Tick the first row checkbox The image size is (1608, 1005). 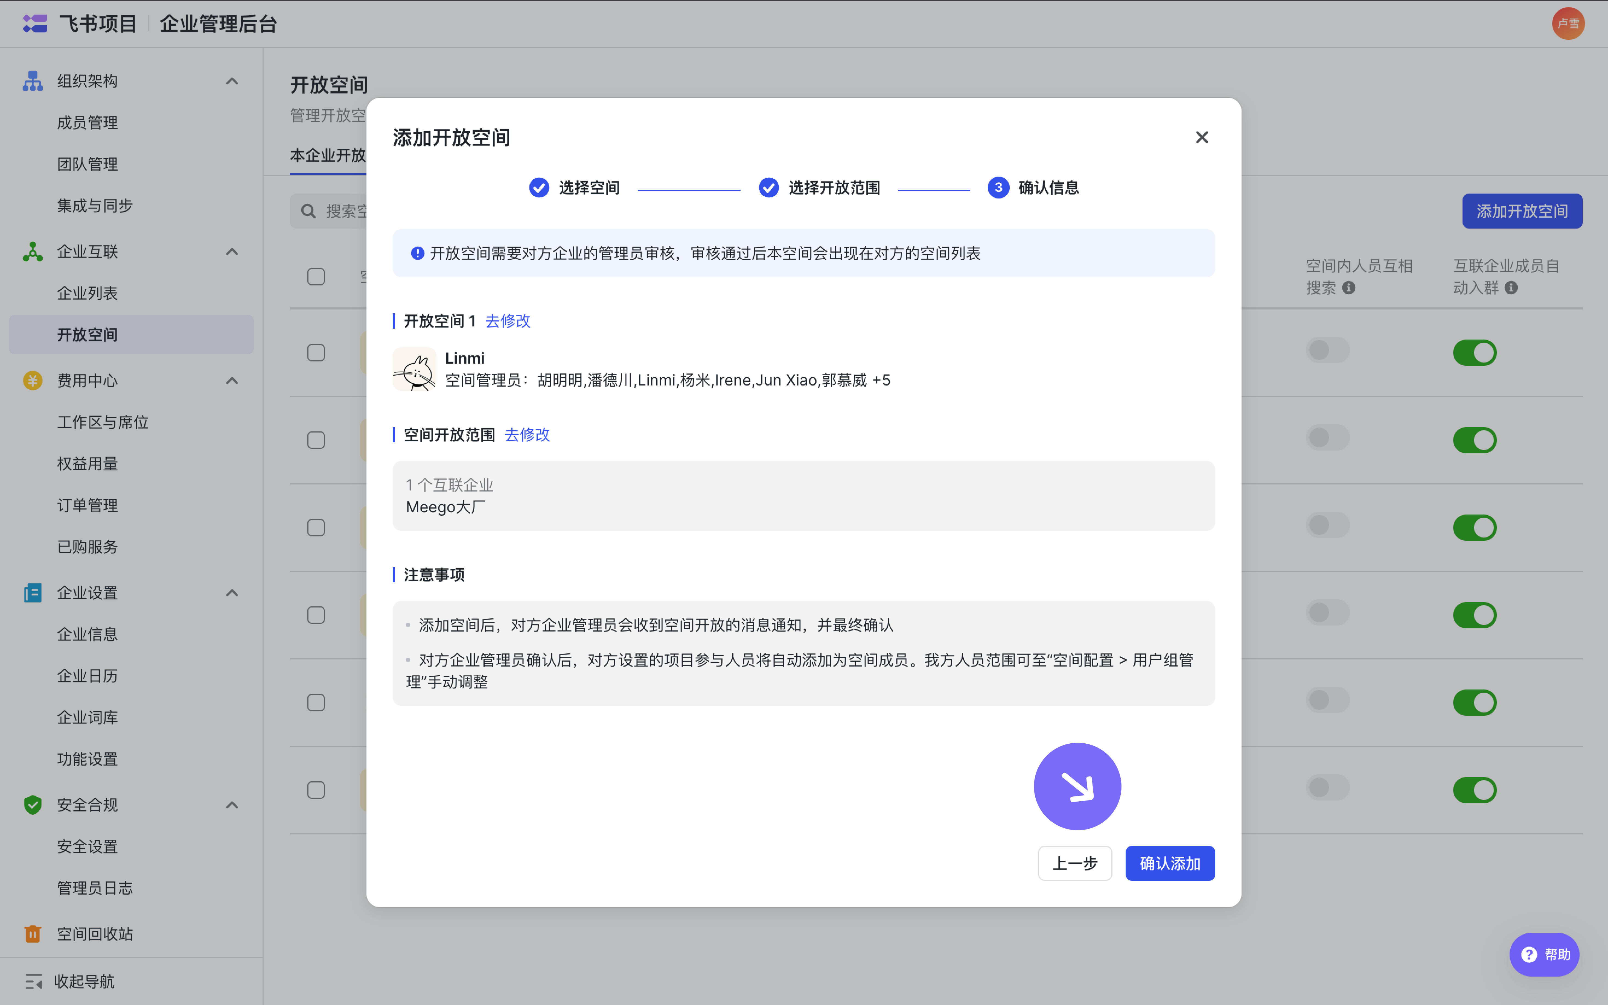tap(316, 353)
